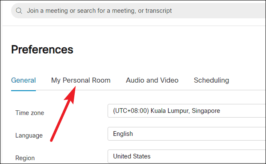The width and height of the screenshot is (266, 164).
Task: Select the General preferences tab
Action: (x=23, y=80)
